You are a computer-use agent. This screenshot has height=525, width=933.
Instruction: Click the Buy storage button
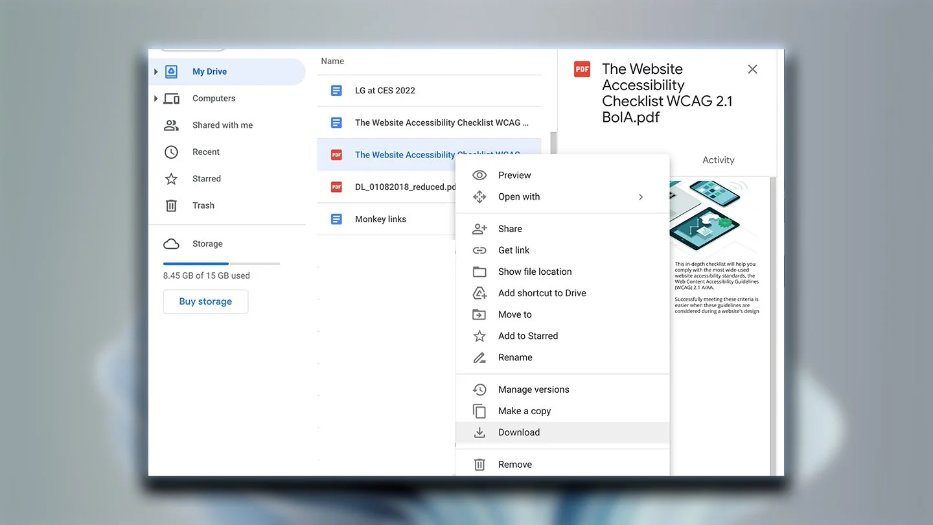coord(205,301)
